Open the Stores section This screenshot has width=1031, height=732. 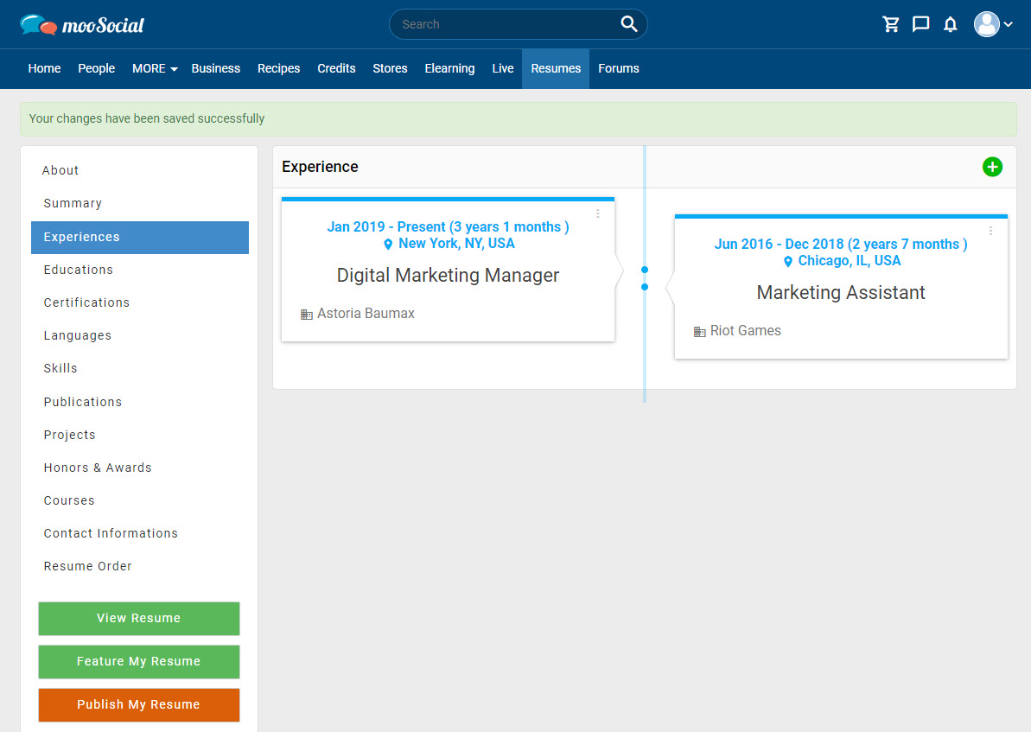coord(390,68)
